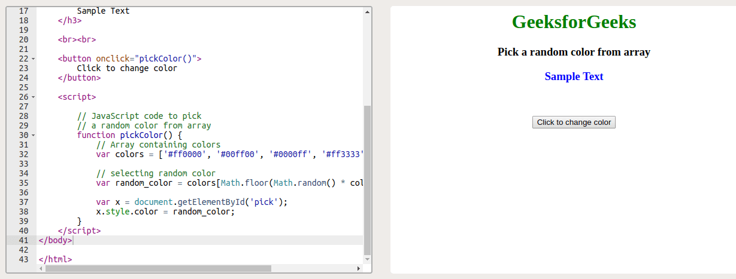Collapse the pickColor function fold at line 30
Image resolution: width=736 pixels, height=279 pixels.
[x=33, y=135]
